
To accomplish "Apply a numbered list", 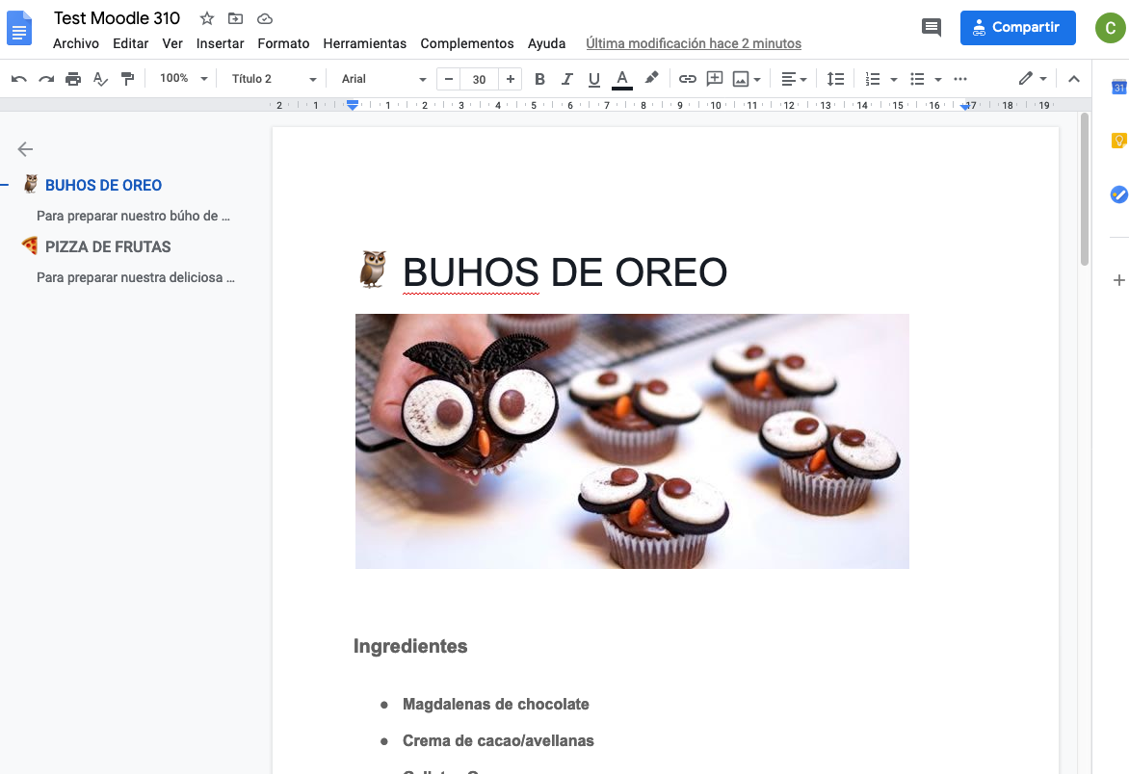I will coord(873,79).
